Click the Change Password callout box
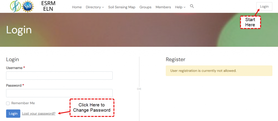 click(x=92, y=107)
